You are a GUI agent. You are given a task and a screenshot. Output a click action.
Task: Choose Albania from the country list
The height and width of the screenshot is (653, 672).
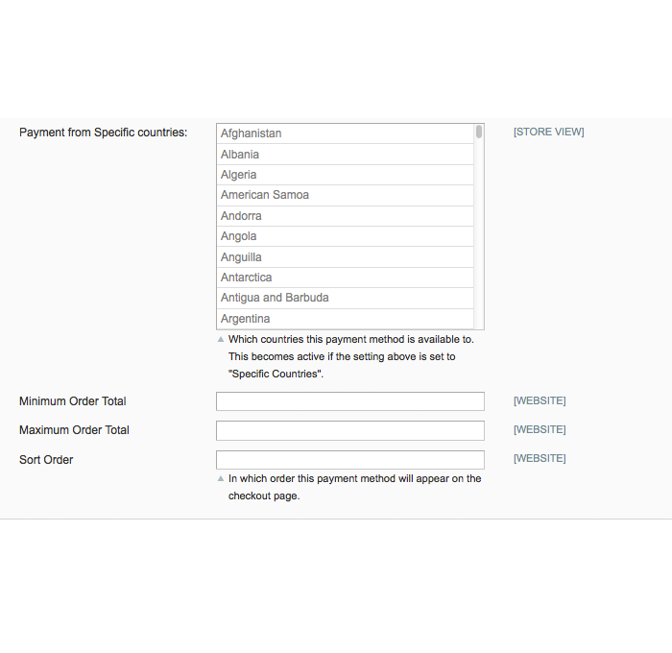point(240,155)
